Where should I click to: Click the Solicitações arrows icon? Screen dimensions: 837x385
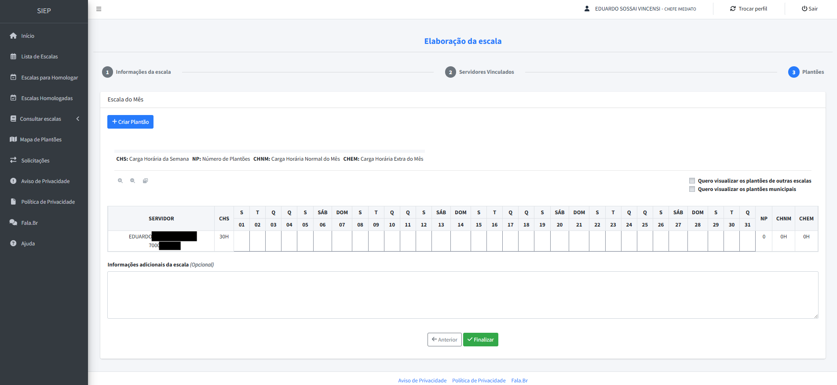pyautogui.click(x=13, y=160)
